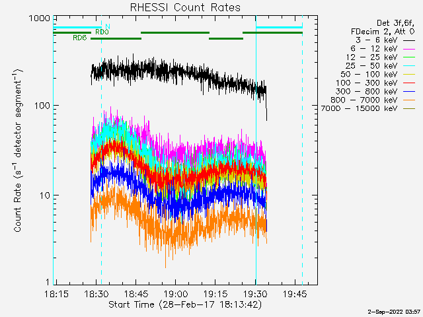Click the green line swatch for 12 - 25 keV
The image size is (423, 317).
tap(409, 57)
